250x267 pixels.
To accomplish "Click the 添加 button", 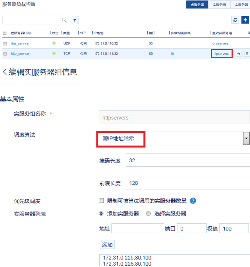I will tap(107, 245).
